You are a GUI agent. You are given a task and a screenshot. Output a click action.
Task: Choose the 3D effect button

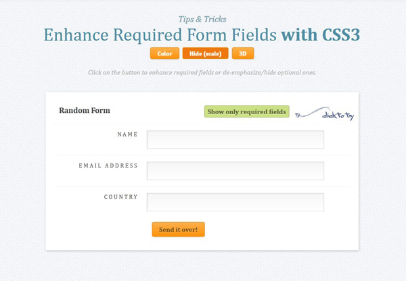(x=242, y=53)
